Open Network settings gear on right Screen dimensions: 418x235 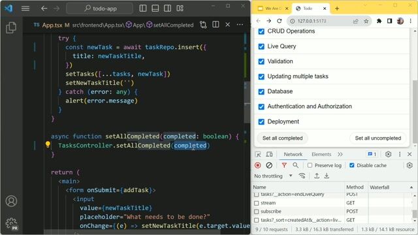[410, 165]
